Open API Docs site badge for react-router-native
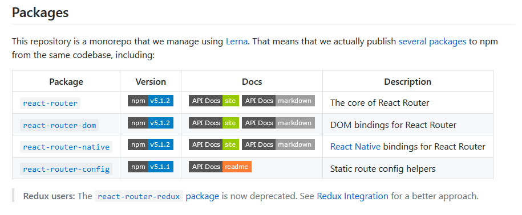 (x=214, y=144)
